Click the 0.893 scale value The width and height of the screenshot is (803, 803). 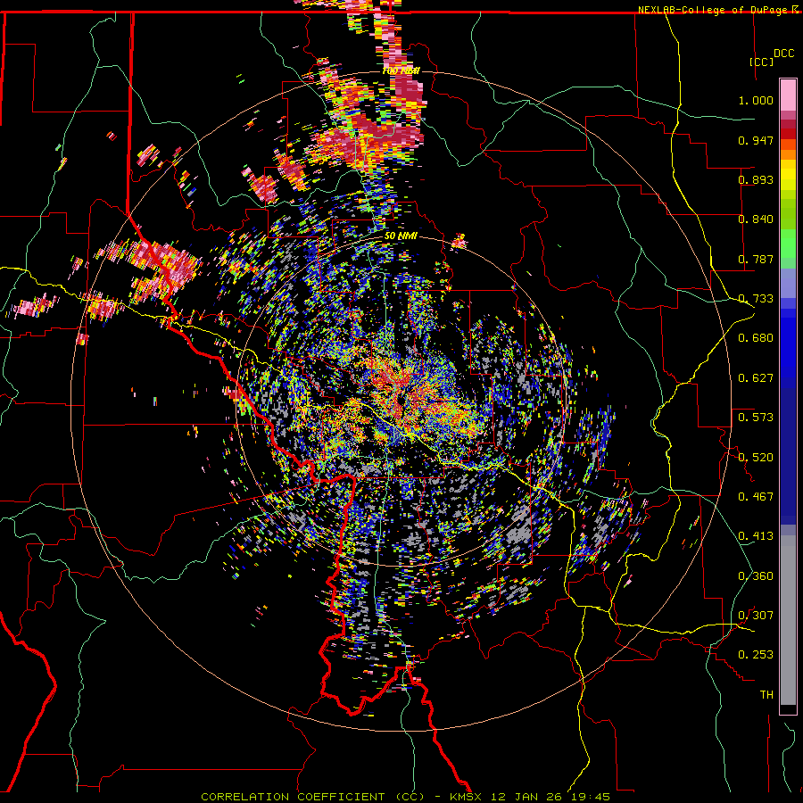pyautogui.click(x=756, y=179)
